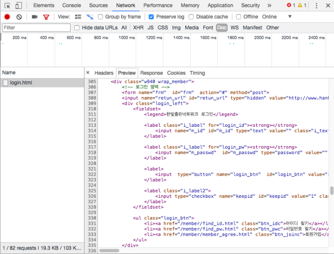Filter requests by All types
The height and width of the screenshot is (254, 334).
(x=124, y=28)
